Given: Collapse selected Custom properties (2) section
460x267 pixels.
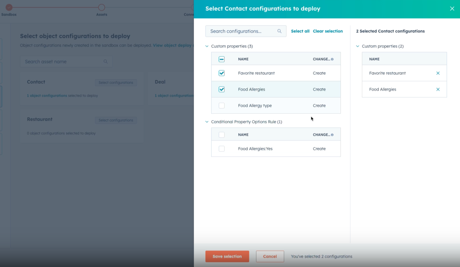Looking at the screenshot, I should tap(357, 46).
